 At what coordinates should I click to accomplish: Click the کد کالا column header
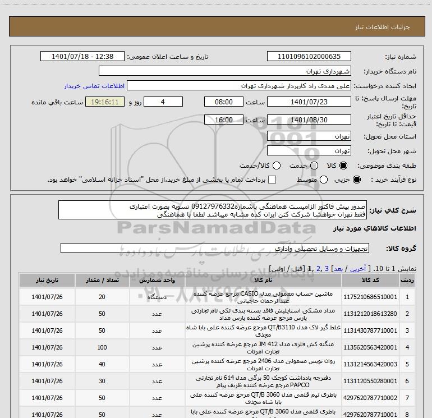370,280
